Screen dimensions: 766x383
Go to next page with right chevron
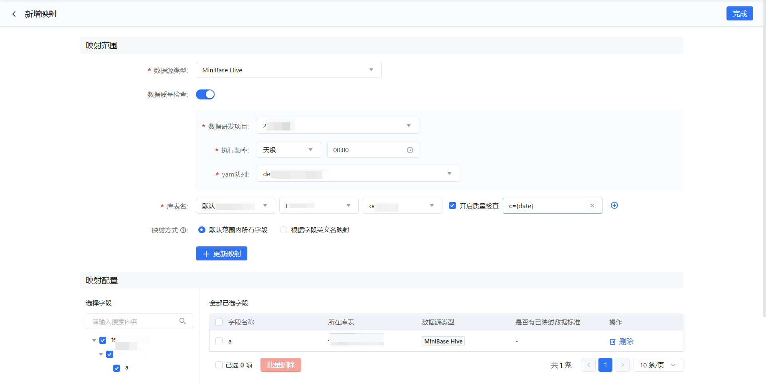tap(622, 365)
